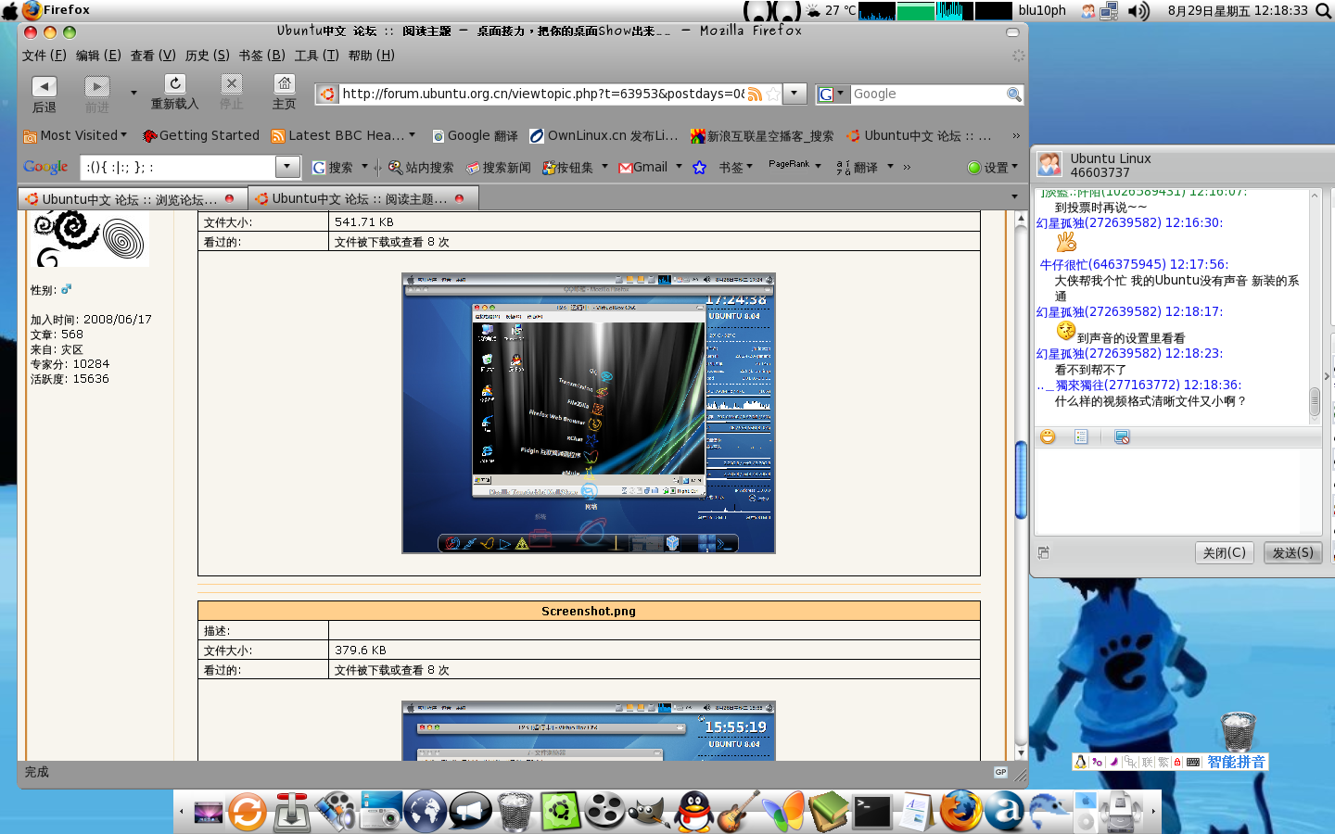The height and width of the screenshot is (834, 1335).
Task: Click the chat history scrollbar thumb
Action: pos(1315,401)
